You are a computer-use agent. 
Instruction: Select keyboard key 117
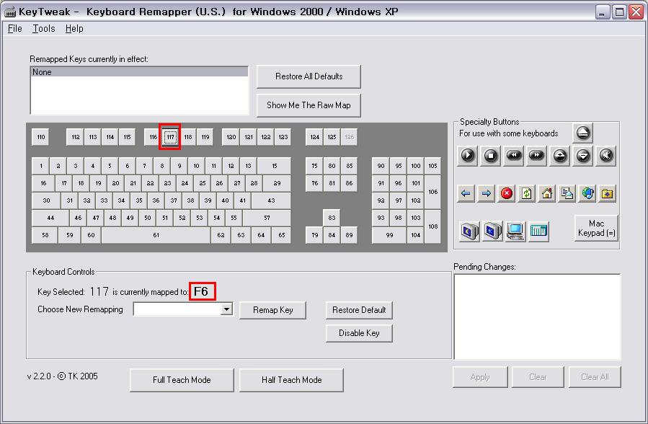170,137
